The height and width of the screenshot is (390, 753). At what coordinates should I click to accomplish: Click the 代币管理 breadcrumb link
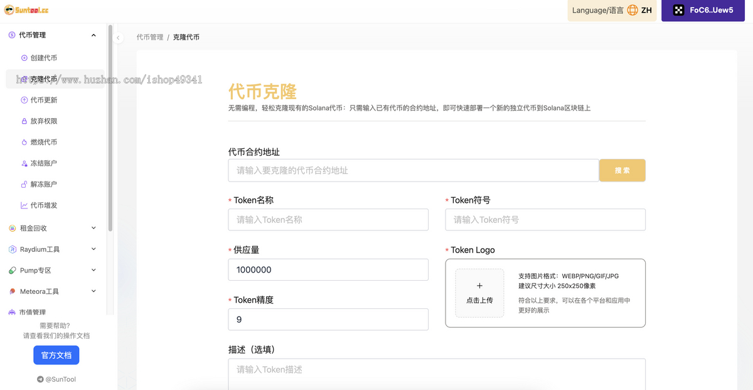(x=150, y=38)
